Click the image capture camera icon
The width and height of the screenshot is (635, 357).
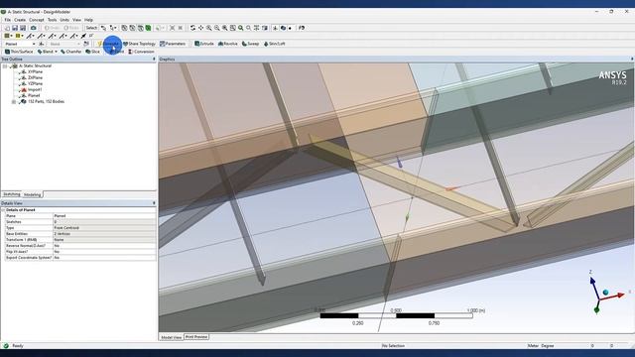33,28
